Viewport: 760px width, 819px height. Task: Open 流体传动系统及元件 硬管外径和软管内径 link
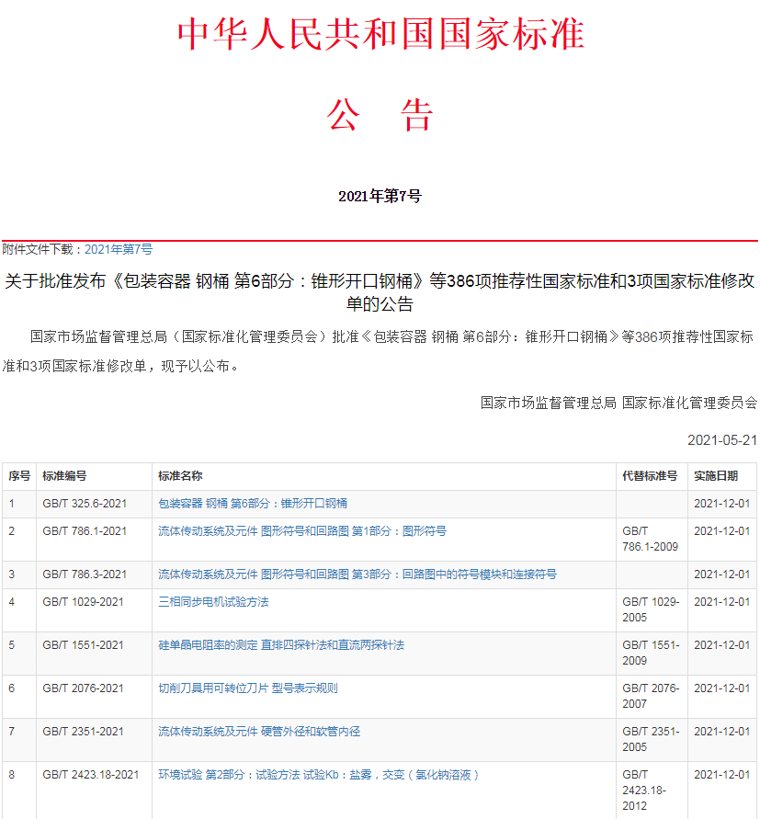click(x=259, y=732)
